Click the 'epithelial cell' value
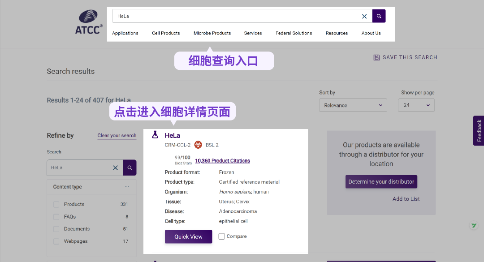The width and height of the screenshot is (484, 262). tap(233, 221)
